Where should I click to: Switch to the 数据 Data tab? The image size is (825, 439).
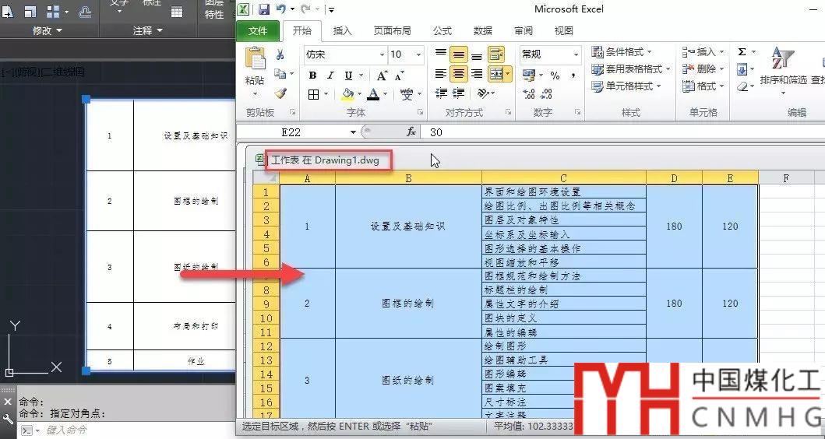pos(482,31)
